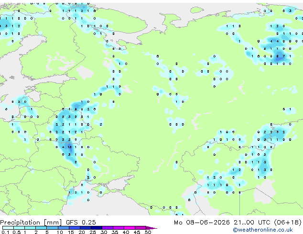This screenshot has width=303, height=234.
Task: Click the '13' precipitation value on the map
Action: (70, 147)
